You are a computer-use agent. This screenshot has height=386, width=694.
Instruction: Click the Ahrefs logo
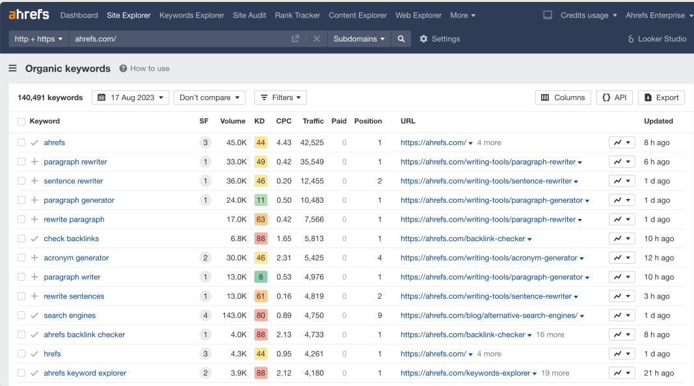coord(29,14)
